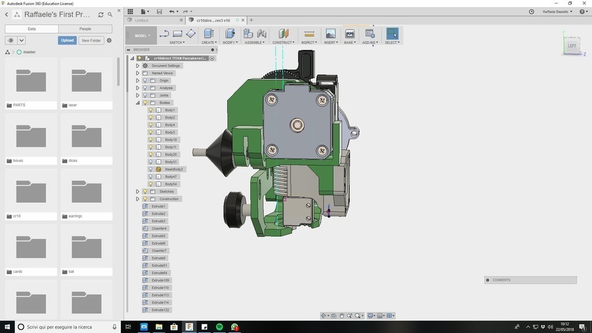The image size is (592, 333).
Task: Click the Construct plane icon
Action: click(x=283, y=34)
